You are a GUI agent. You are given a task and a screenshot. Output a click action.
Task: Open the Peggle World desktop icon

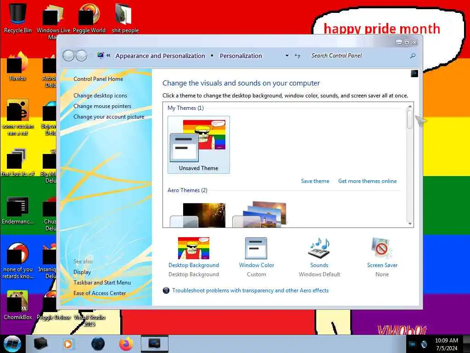click(x=89, y=18)
